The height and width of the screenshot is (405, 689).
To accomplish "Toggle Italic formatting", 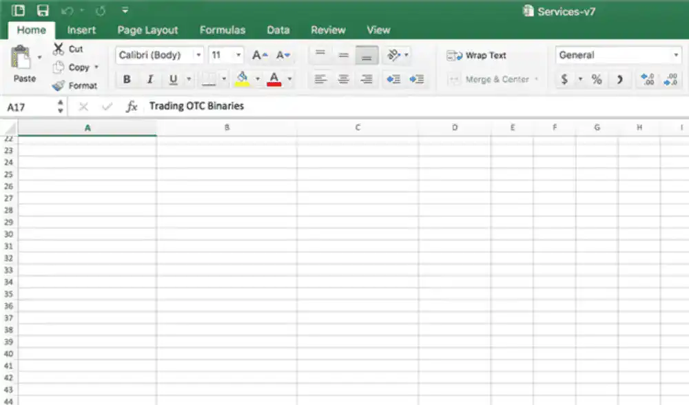I will coord(150,79).
